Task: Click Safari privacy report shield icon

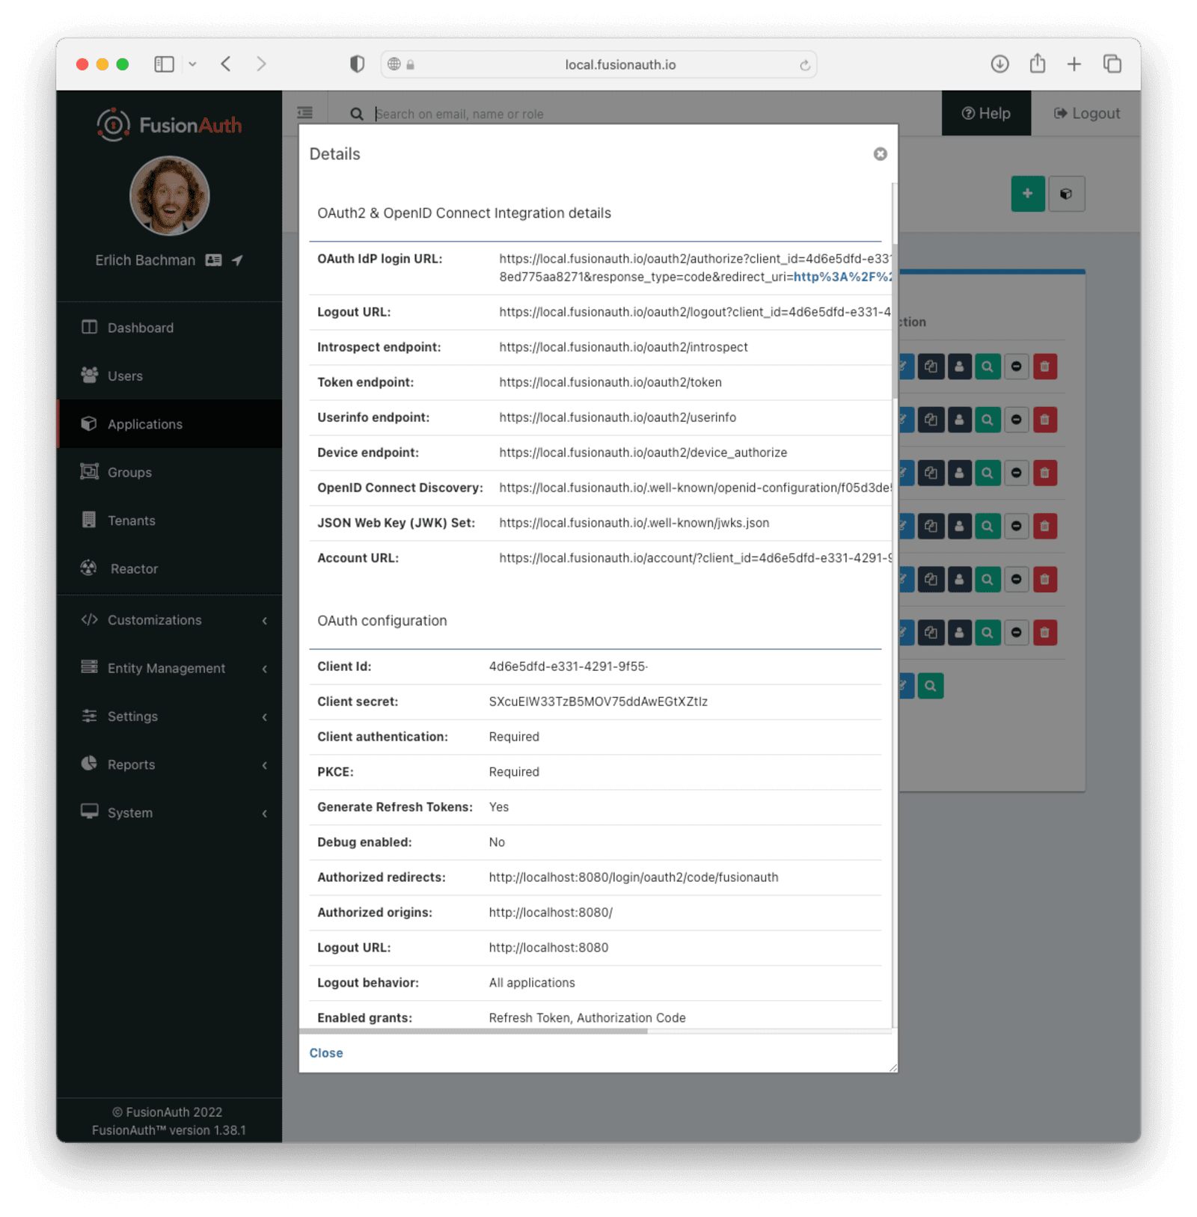Action: coord(357,64)
